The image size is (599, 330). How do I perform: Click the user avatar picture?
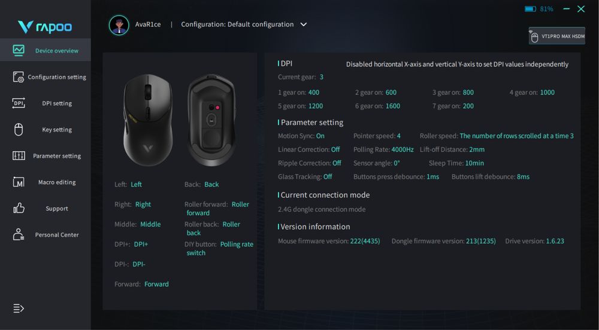tap(119, 25)
